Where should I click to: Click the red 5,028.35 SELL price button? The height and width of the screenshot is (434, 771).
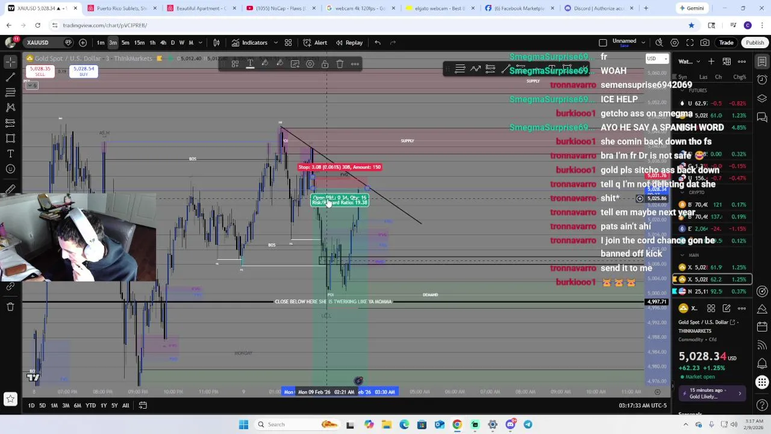tap(40, 71)
